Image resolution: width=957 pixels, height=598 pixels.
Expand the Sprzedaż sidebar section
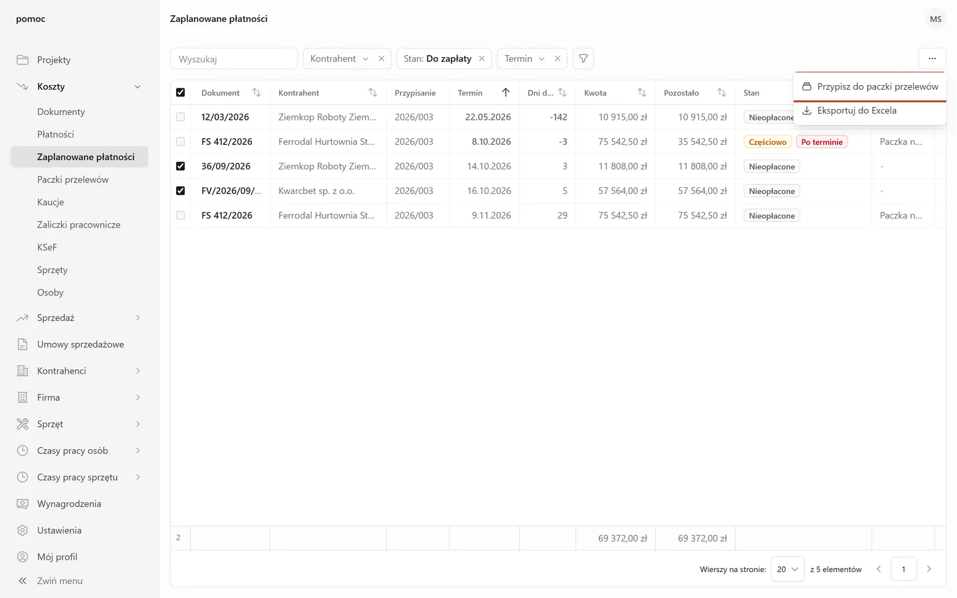point(79,318)
